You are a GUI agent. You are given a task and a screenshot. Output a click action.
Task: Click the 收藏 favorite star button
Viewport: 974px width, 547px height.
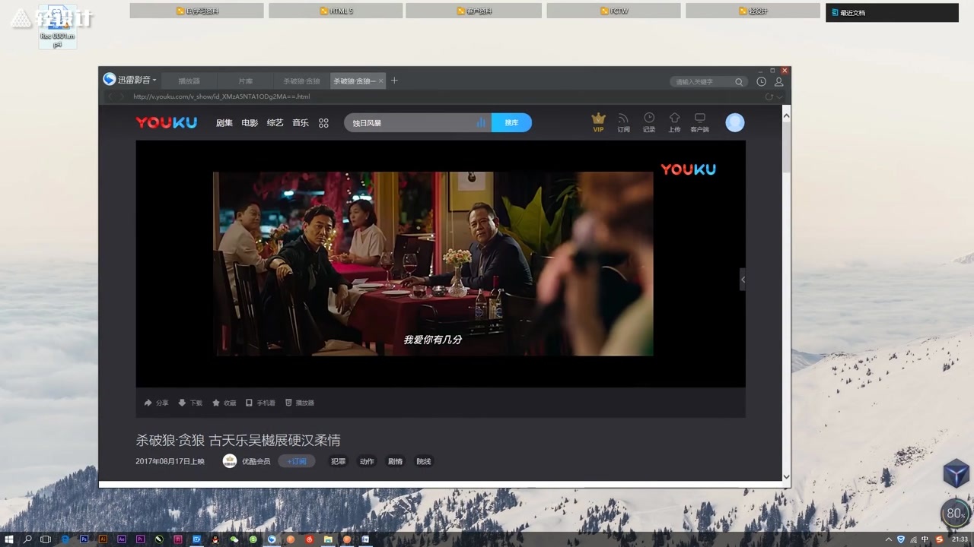click(x=224, y=403)
